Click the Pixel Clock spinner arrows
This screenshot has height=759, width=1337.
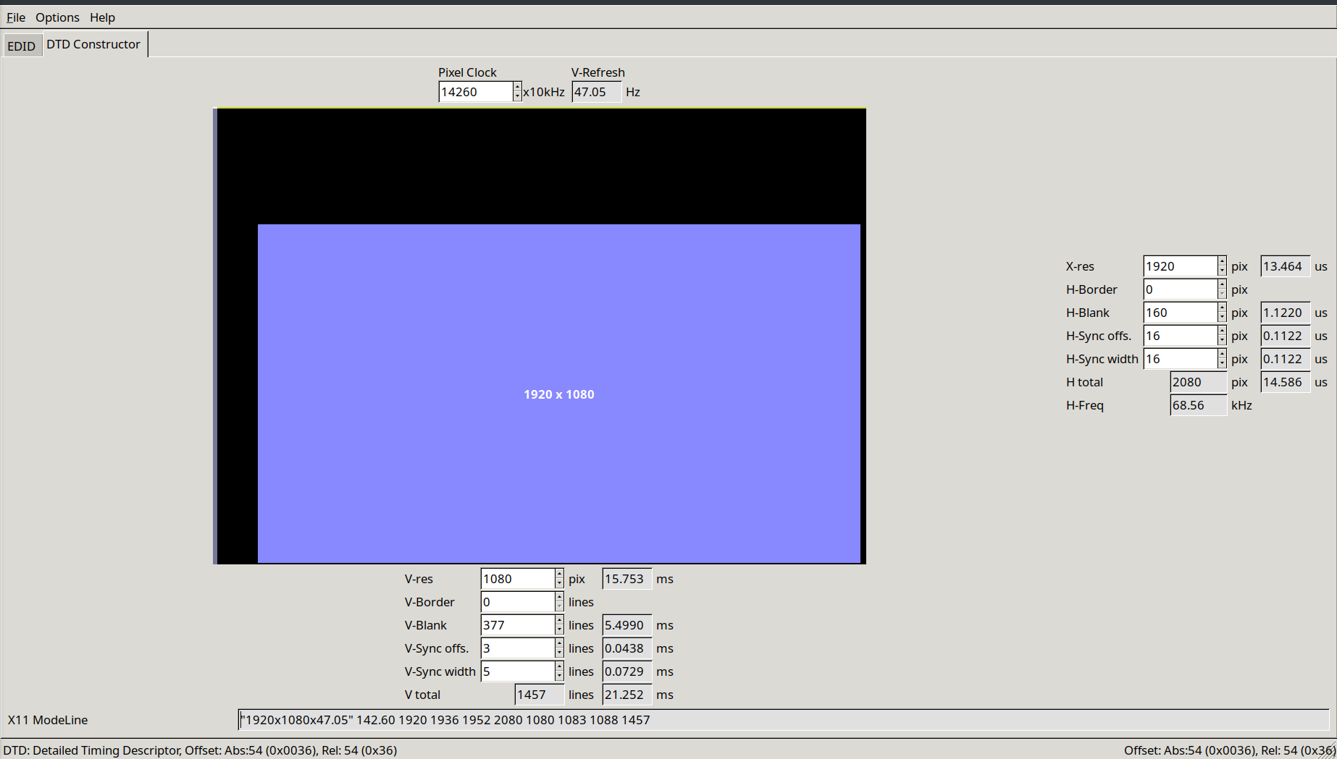coord(518,92)
